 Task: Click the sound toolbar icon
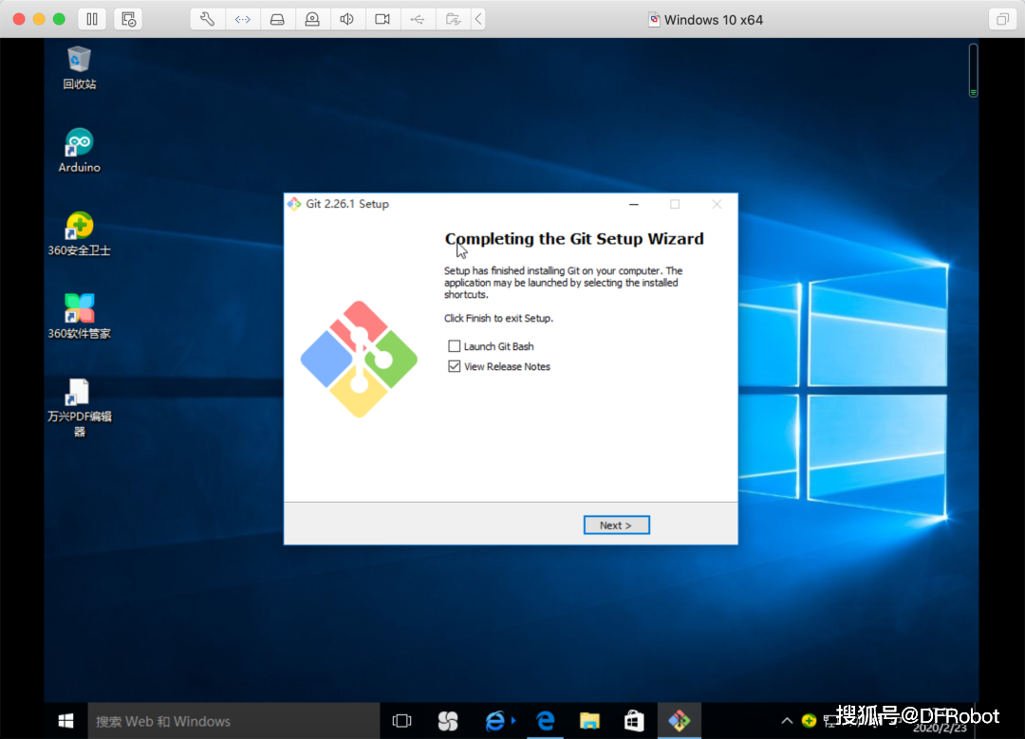click(x=347, y=19)
